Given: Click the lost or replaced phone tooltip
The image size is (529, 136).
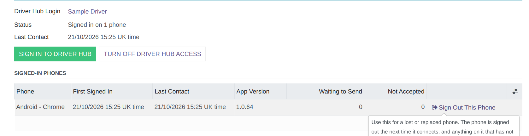Looking at the screenshot, I should click(444, 126).
